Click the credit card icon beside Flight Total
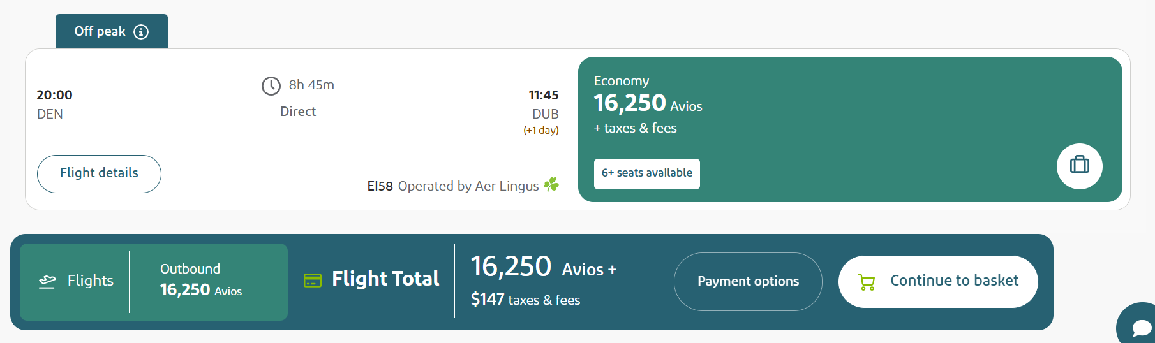Viewport: 1155px width, 343px height. coord(313,281)
